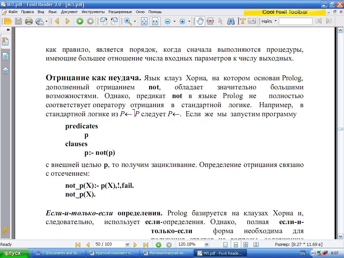Image resolution: width=344 pixels, height=258 pixels.
Task: Click the Cool Foxit Toolbar banner
Action: 285,12
